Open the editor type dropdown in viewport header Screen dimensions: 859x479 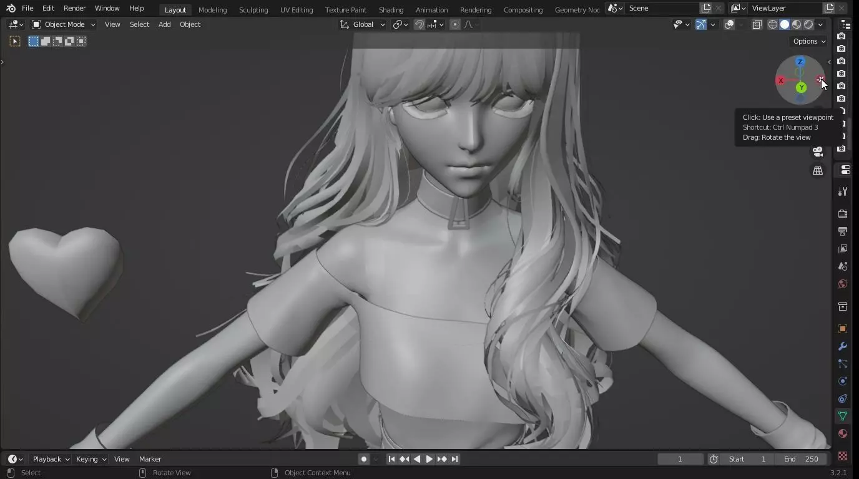(16, 24)
